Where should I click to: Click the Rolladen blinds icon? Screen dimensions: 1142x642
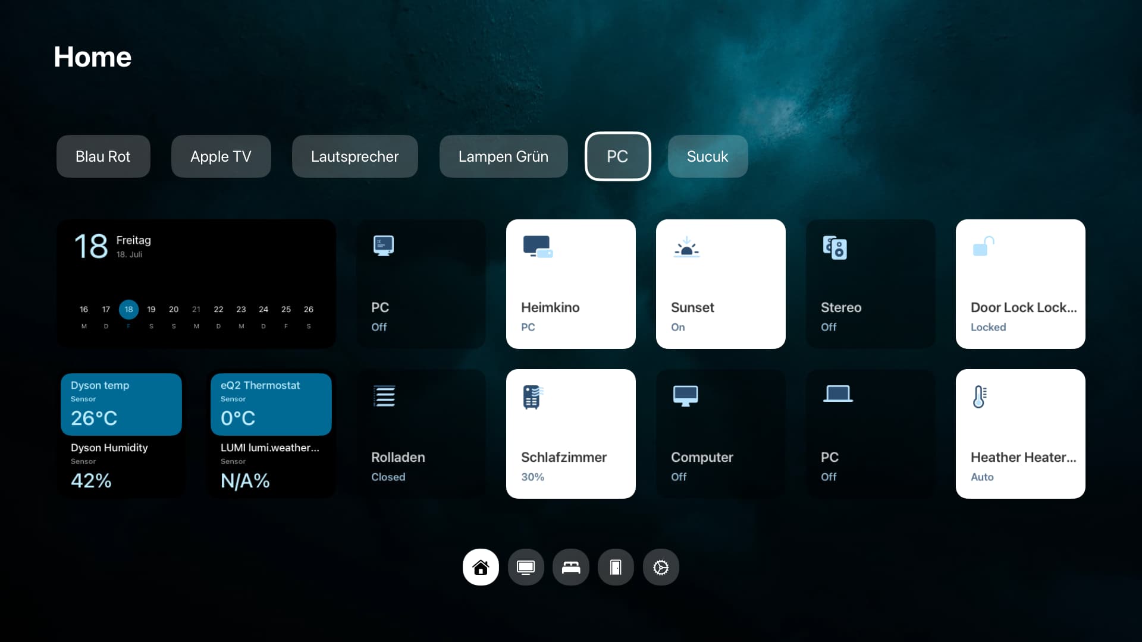(x=384, y=396)
